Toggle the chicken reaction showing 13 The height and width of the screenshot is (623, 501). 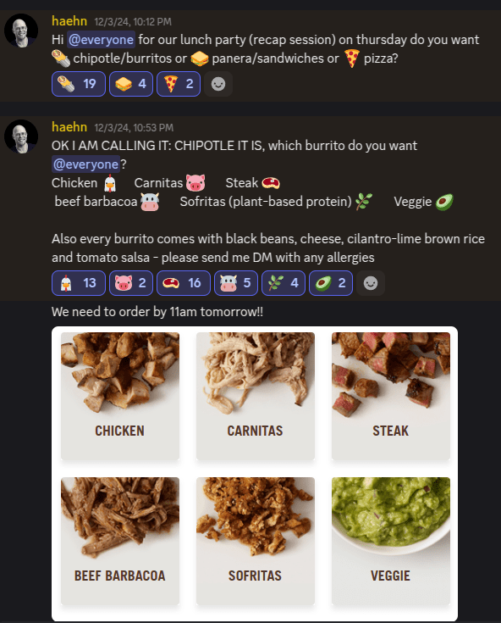79,283
